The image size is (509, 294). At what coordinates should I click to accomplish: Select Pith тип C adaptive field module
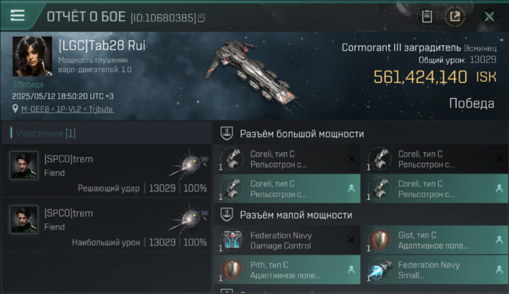click(287, 270)
